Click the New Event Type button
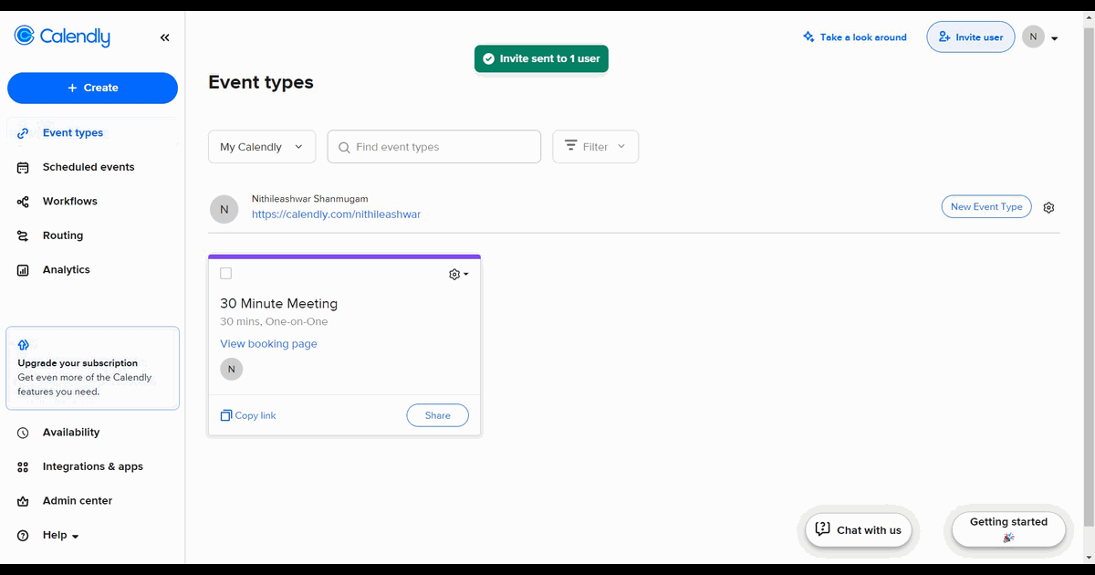The width and height of the screenshot is (1095, 575). point(986,207)
